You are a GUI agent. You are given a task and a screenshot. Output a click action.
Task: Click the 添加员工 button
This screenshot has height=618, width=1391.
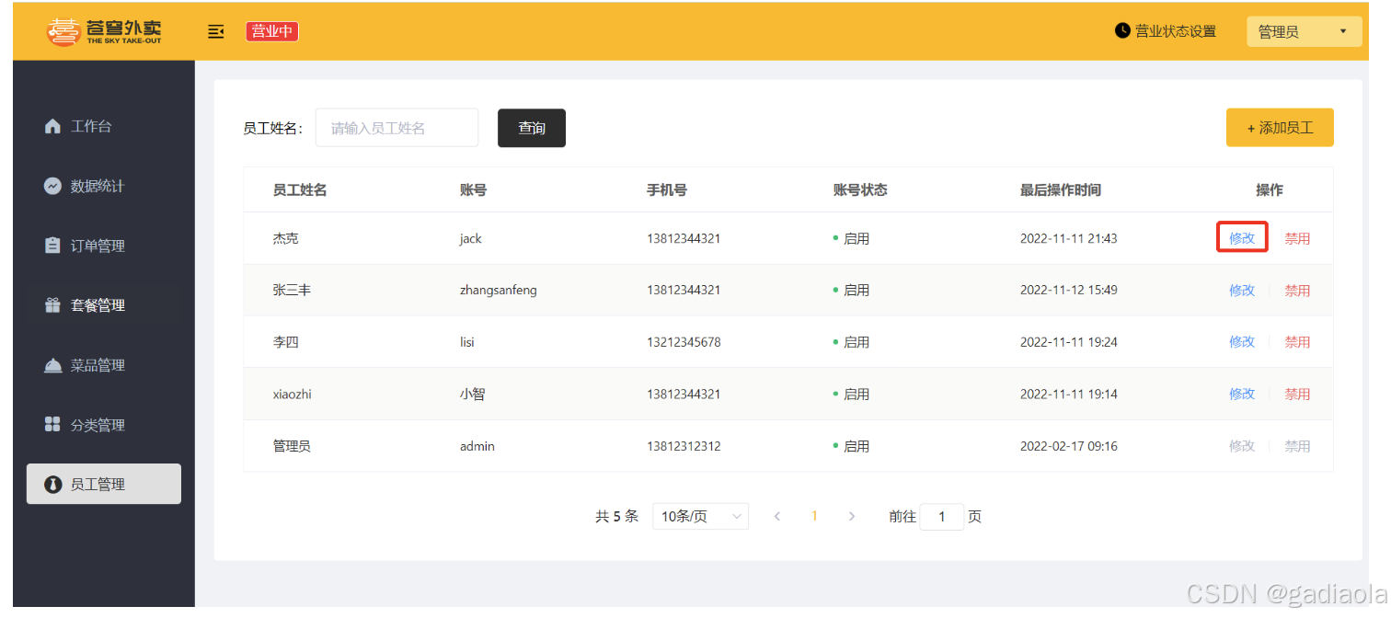point(1280,128)
